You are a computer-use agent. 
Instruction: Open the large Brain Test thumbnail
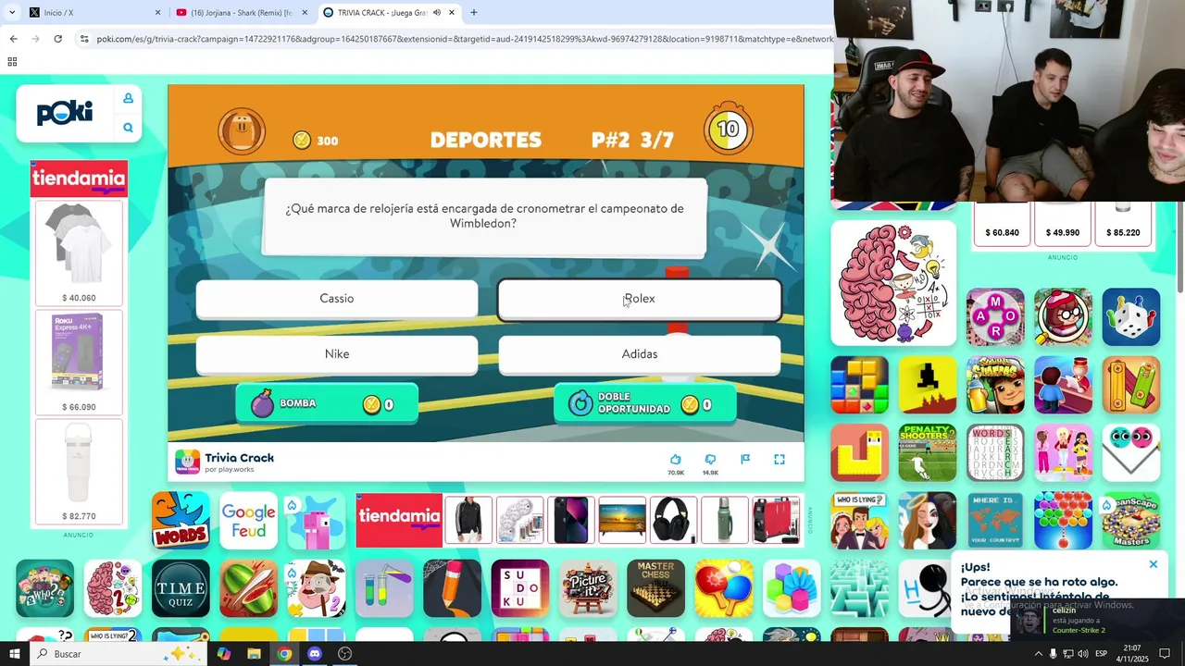point(893,283)
